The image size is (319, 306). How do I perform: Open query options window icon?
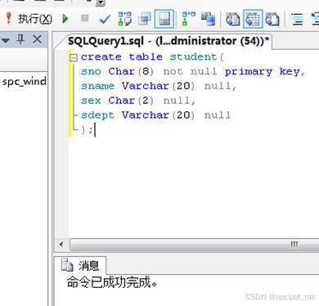[144, 19]
